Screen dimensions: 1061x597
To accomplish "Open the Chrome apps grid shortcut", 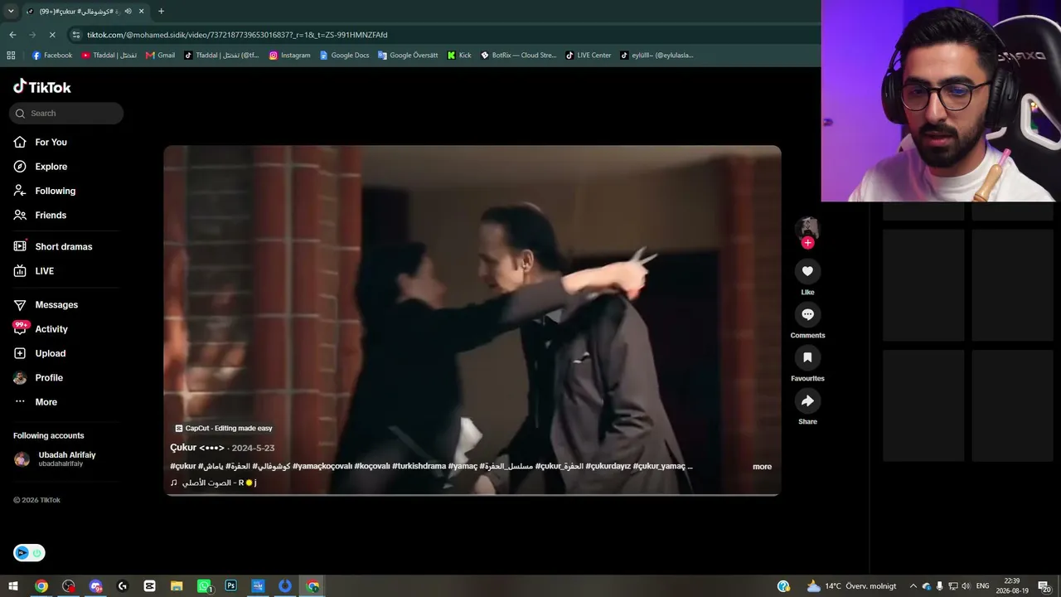I will pyautogui.click(x=11, y=56).
